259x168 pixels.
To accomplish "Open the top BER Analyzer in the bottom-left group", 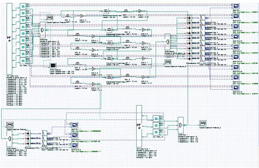I will point(75,125).
